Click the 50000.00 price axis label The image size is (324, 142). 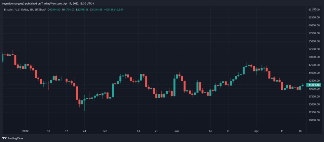(314, 57)
